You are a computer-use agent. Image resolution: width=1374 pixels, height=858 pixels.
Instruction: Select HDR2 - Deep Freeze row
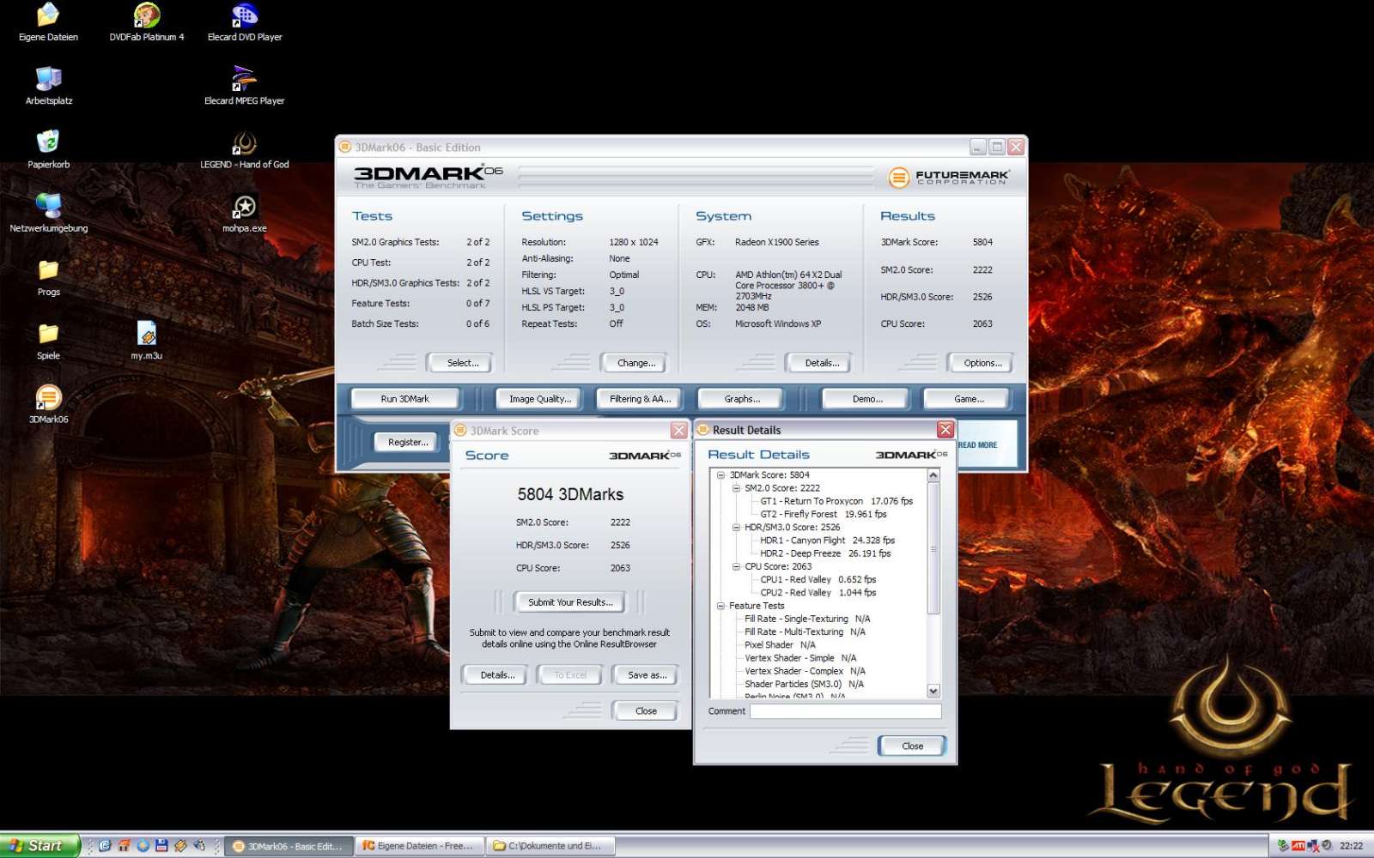pyautogui.click(x=825, y=553)
